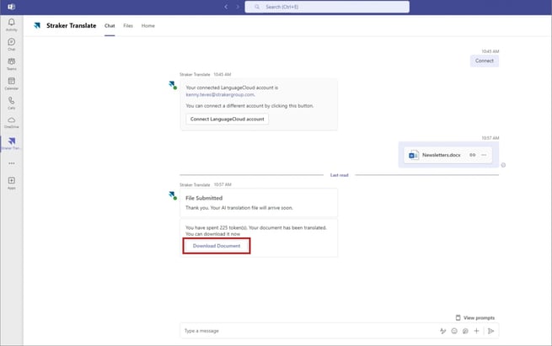Open the sticker or loop icon
This screenshot has height=346, width=552.
(x=465, y=331)
